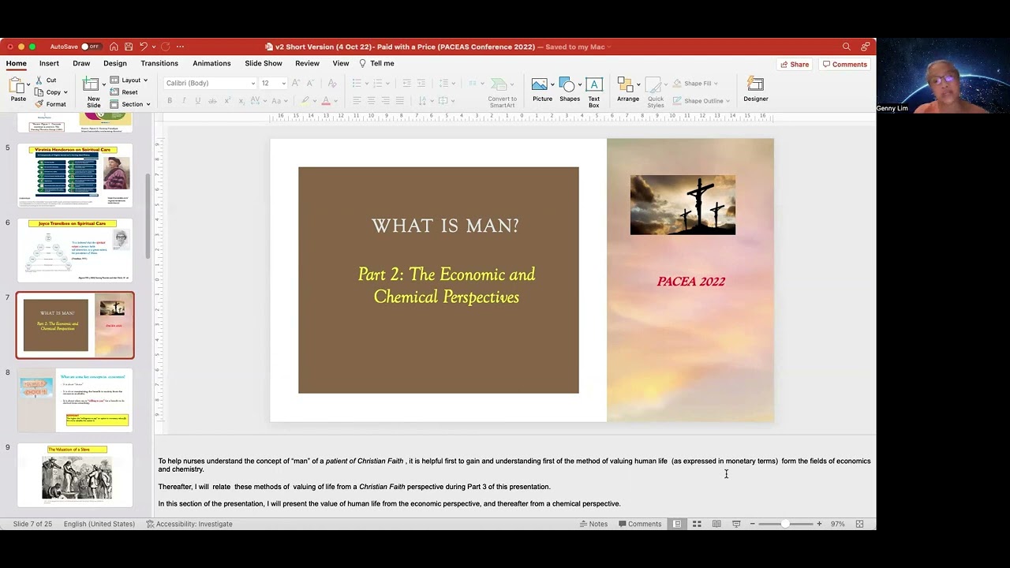Open the Designer pane
1010x568 pixels.
point(755,89)
